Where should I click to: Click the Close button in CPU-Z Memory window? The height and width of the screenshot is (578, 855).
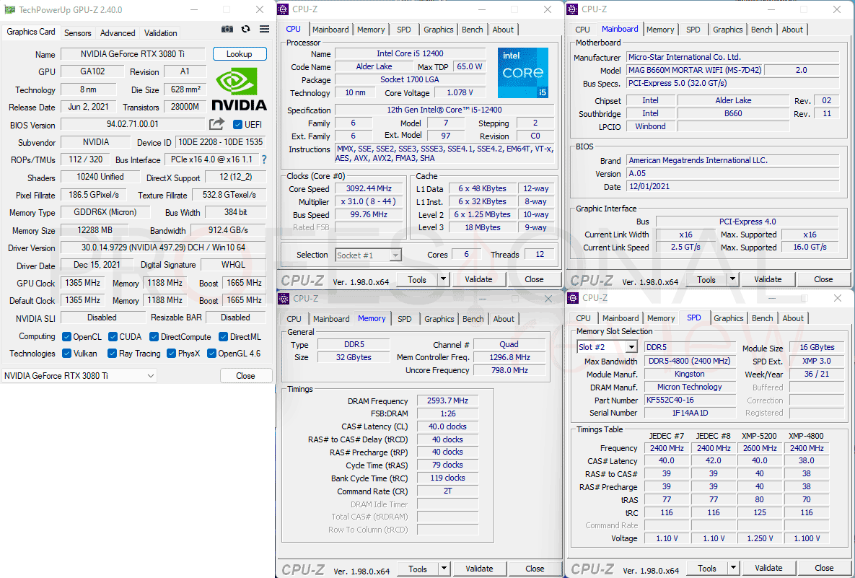[x=535, y=569]
